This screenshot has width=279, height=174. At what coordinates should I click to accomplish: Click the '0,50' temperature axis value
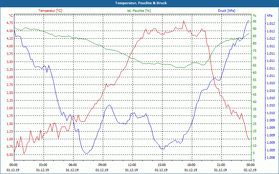pyautogui.click(x=10, y=155)
